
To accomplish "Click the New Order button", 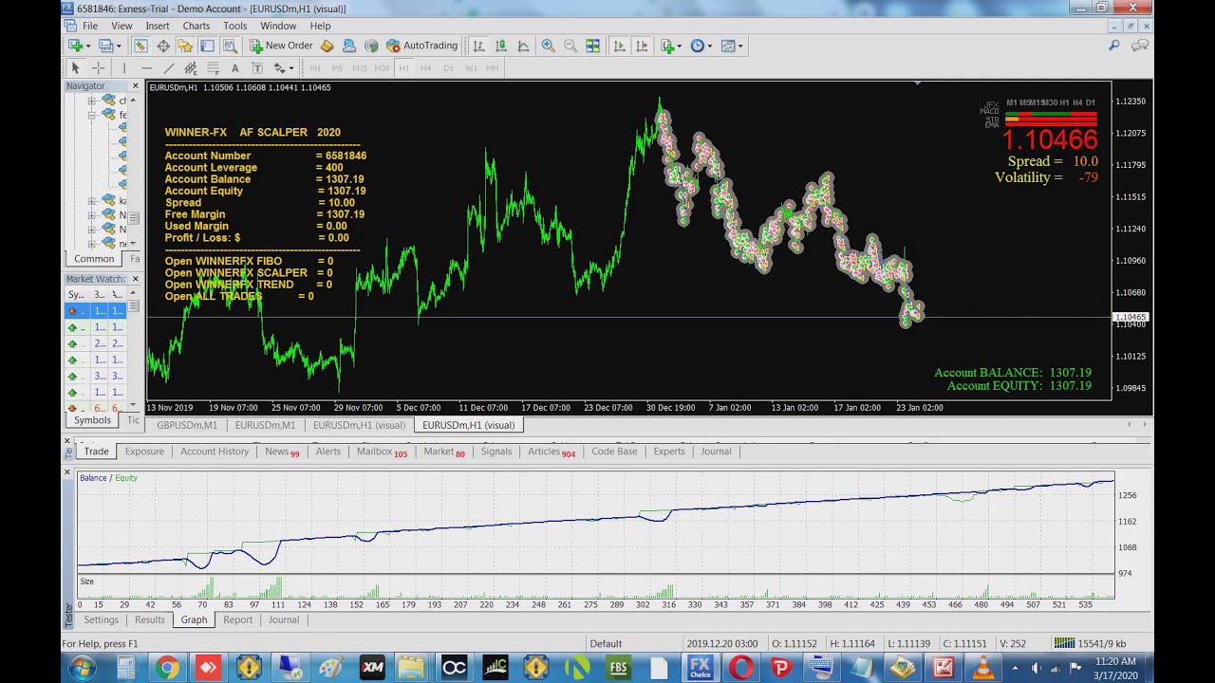I will coord(281,46).
